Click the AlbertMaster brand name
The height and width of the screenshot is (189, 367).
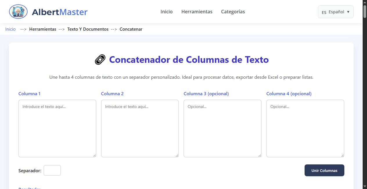pos(60,12)
